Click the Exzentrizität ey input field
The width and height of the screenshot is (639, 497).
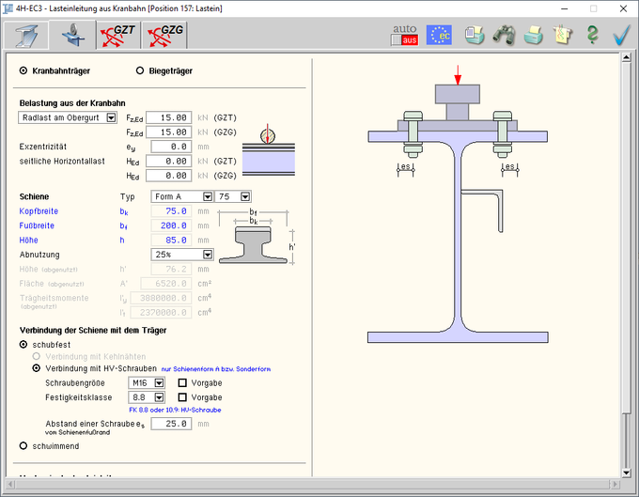pos(168,147)
